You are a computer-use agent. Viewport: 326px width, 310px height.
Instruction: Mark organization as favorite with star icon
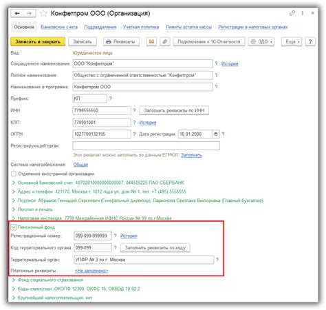(x=43, y=14)
